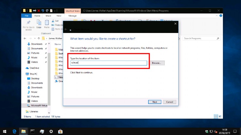Select the Cut command in ribbon

[55, 21]
